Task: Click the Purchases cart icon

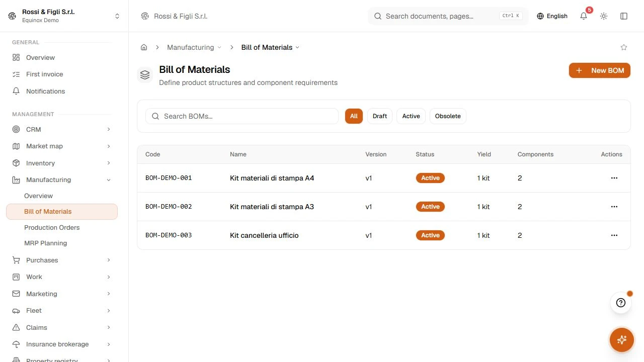Action: tap(16, 260)
